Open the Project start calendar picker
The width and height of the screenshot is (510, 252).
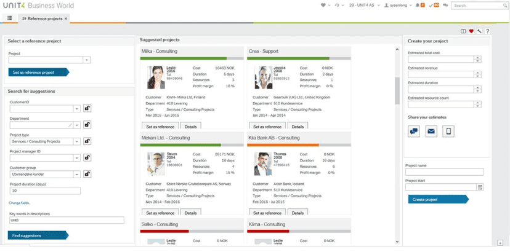pos(480,187)
